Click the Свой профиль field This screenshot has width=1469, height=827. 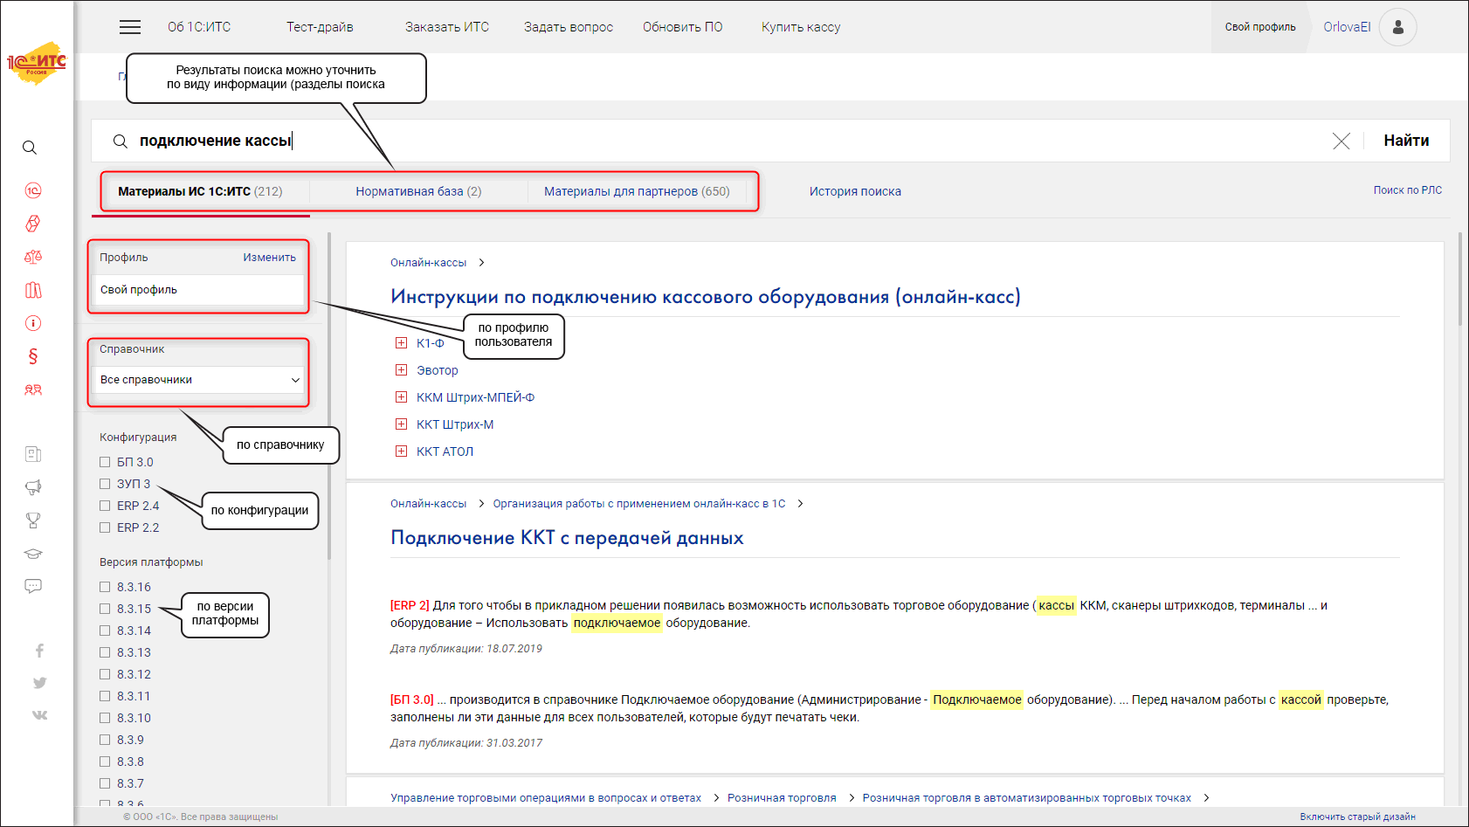tap(198, 290)
